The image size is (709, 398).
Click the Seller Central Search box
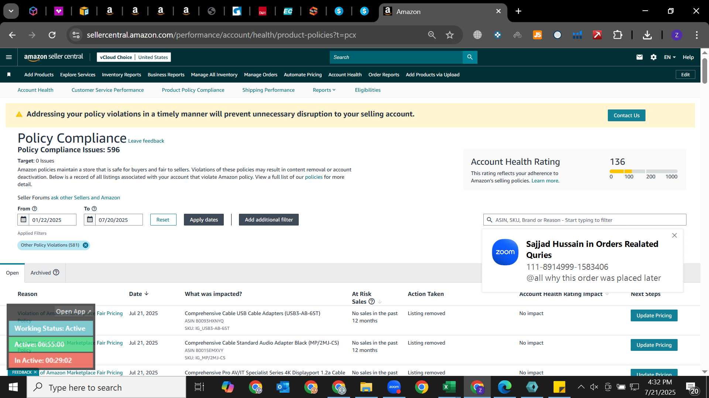click(x=396, y=57)
